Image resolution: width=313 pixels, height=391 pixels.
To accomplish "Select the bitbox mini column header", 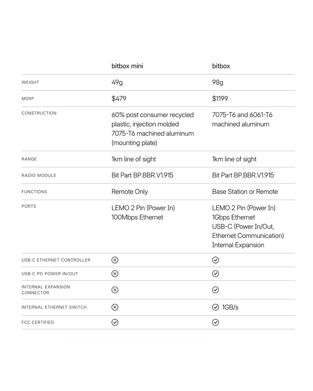I will [127, 66].
